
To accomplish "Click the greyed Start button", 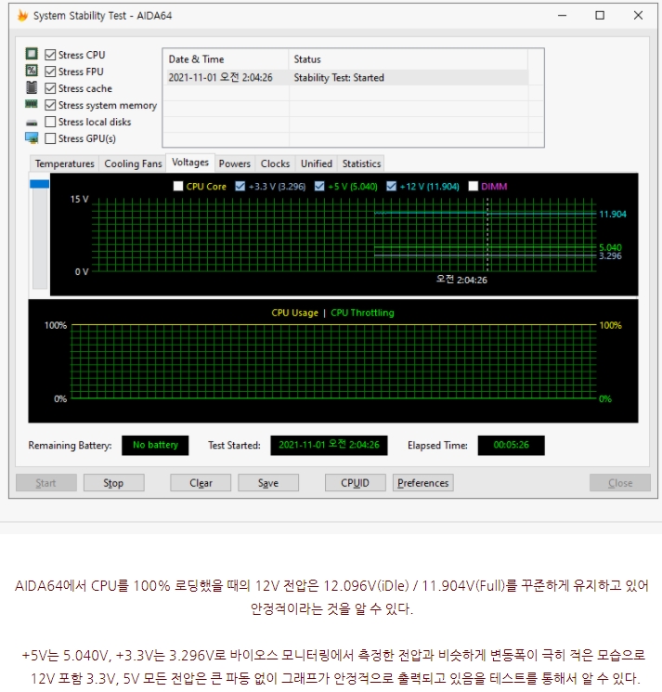I will (46, 483).
